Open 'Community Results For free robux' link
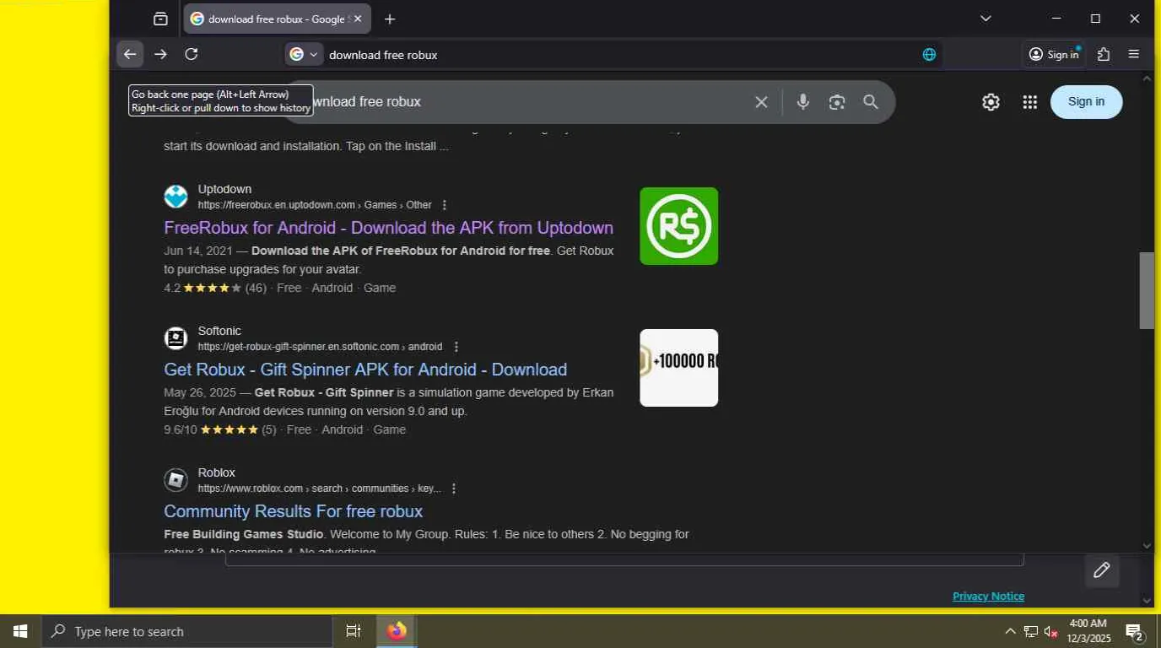 (x=293, y=511)
